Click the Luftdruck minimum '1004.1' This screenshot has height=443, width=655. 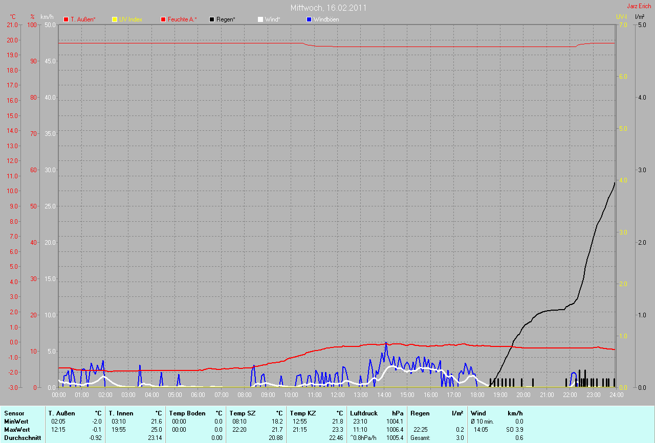[x=395, y=421]
